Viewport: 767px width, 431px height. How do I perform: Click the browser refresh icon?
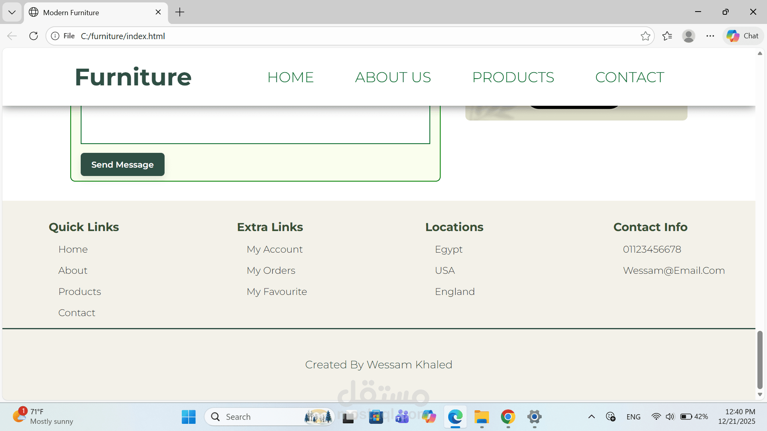tap(34, 36)
